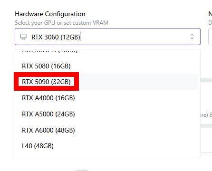Screen dimensions: 212x171
Task: Focus the RTX 3060 (12GB) text input
Action: (108, 37)
